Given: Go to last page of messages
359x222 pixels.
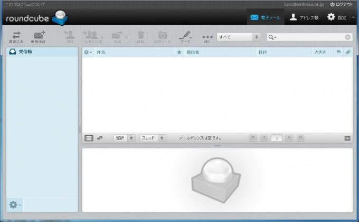Looking at the screenshot, I should pyautogui.click(x=300, y=138).
